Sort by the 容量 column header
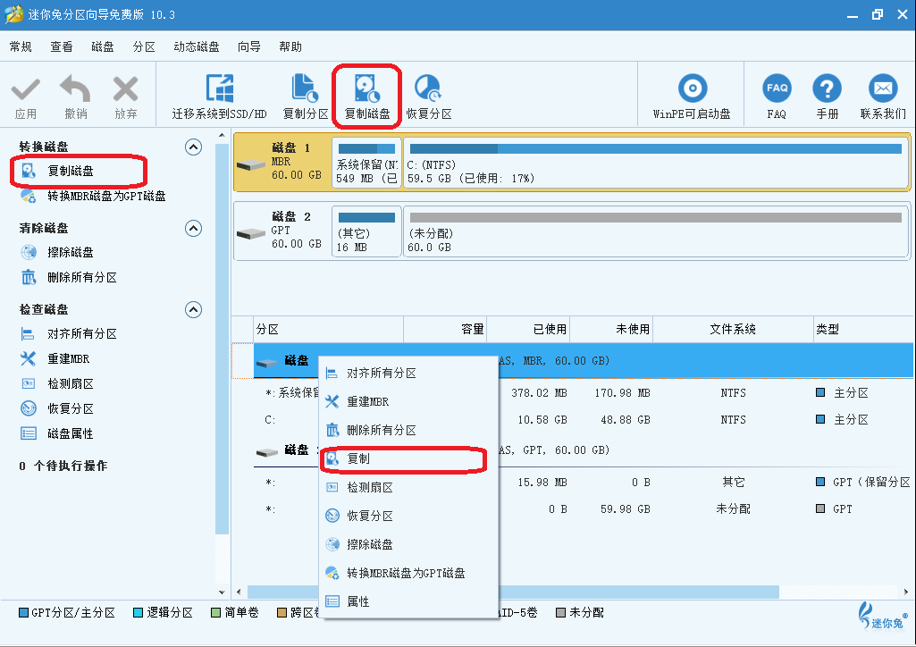Image resolution: width=916 pixels, height=647 pixels. pos(445,330)
